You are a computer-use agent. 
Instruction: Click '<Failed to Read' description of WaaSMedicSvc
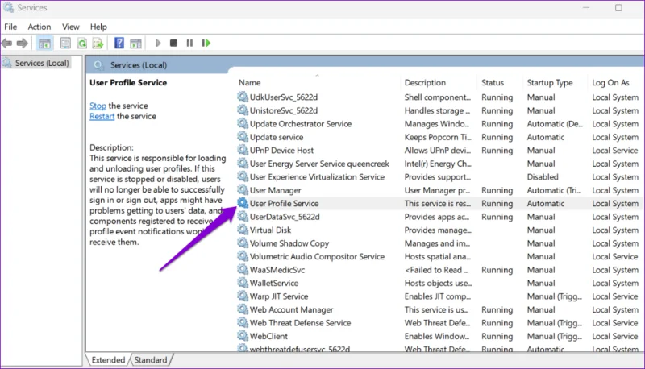point(436,270)
